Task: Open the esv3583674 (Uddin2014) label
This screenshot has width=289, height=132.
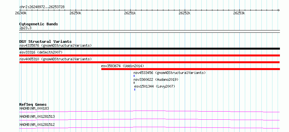Action: [x=122, y=66]
